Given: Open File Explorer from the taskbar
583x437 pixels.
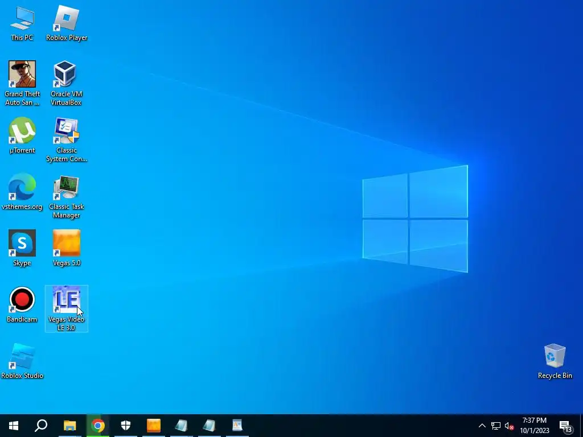Looking at the screenshot, I should (x=69, y=426).
